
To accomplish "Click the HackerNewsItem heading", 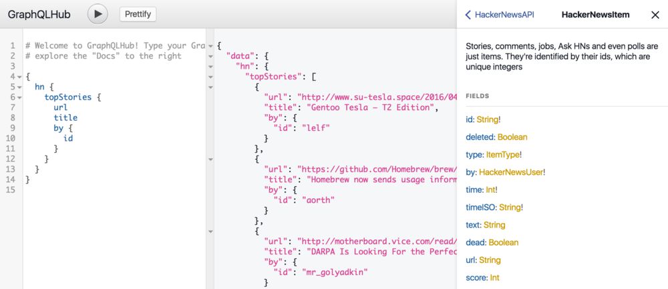I will pos(595,15).
